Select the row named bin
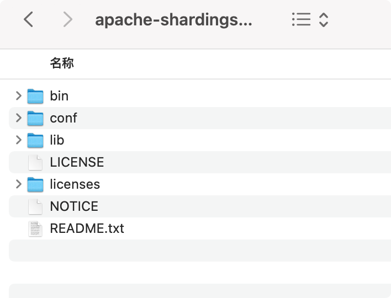 point(200,96)
